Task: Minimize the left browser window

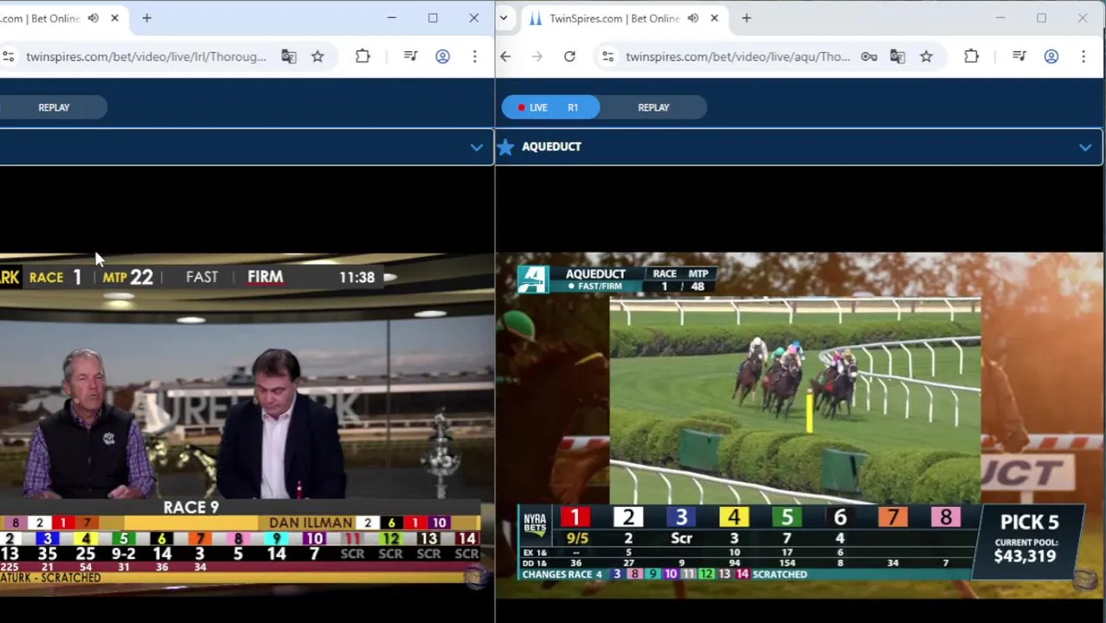Action: coord(391,18)
